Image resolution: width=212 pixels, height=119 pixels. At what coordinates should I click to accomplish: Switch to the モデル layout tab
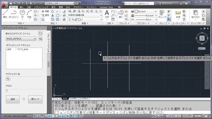[65, 99]
